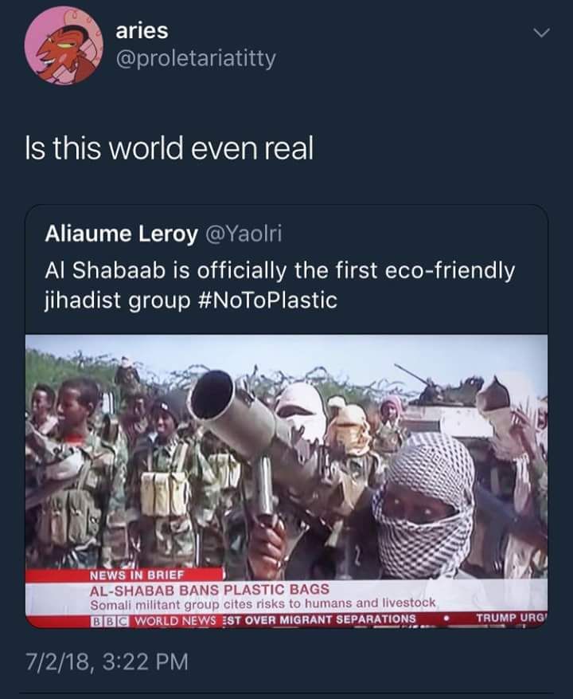Expand the tweet options chevron

541,33
